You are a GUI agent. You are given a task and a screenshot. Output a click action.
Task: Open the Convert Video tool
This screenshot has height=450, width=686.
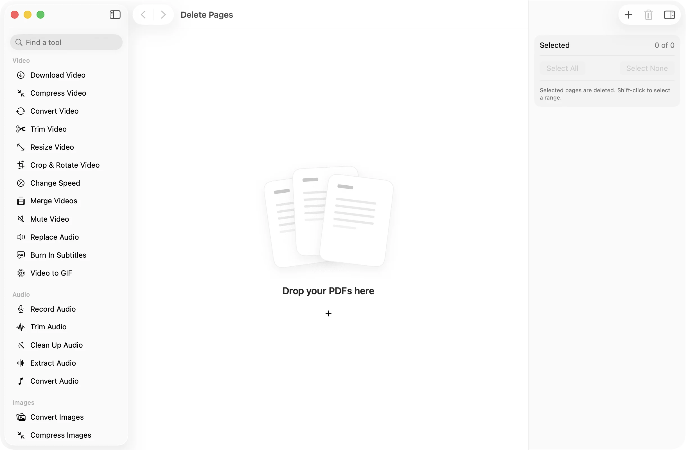coord(66,111)
